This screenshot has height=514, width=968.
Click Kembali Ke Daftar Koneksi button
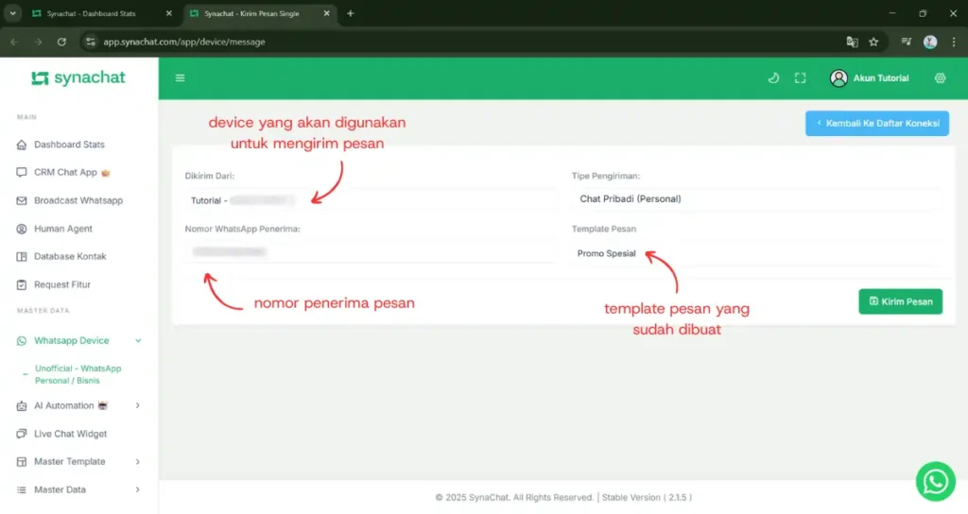click(876, 124)
